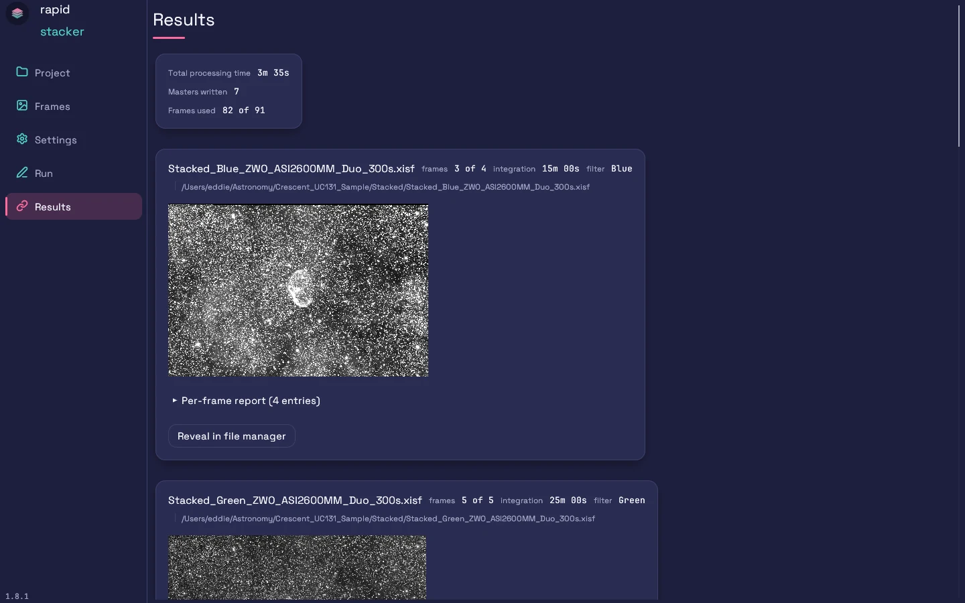Go to the Frames page

[74, 106]
